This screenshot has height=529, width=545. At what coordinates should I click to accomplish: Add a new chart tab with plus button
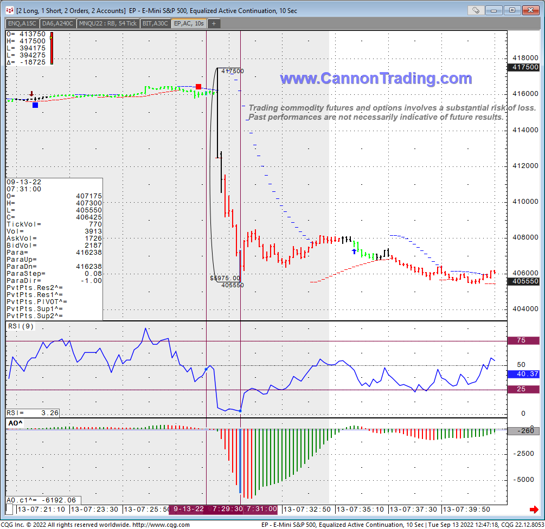(214, 23)
